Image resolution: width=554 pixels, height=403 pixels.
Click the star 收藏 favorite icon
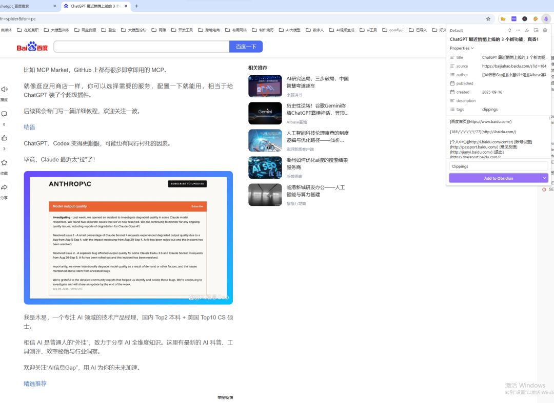[x=5, y=163]
